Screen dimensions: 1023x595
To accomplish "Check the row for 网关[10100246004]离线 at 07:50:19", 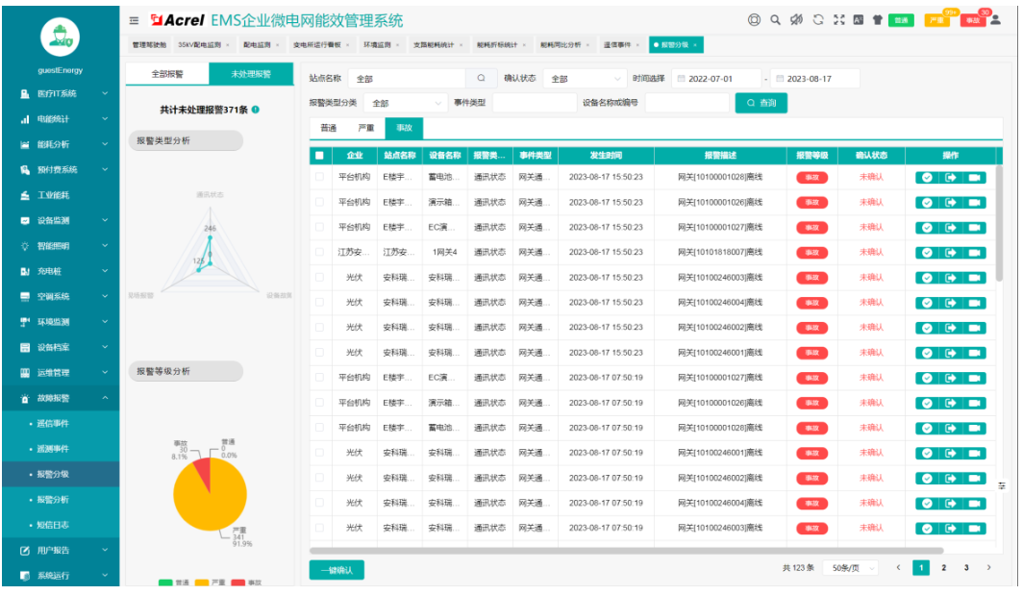I will tap(319, 503).
